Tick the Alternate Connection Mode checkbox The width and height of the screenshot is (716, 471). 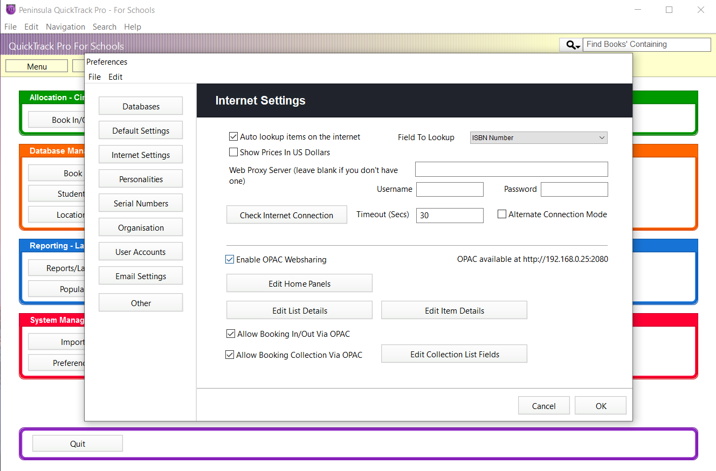pos(502,214)
